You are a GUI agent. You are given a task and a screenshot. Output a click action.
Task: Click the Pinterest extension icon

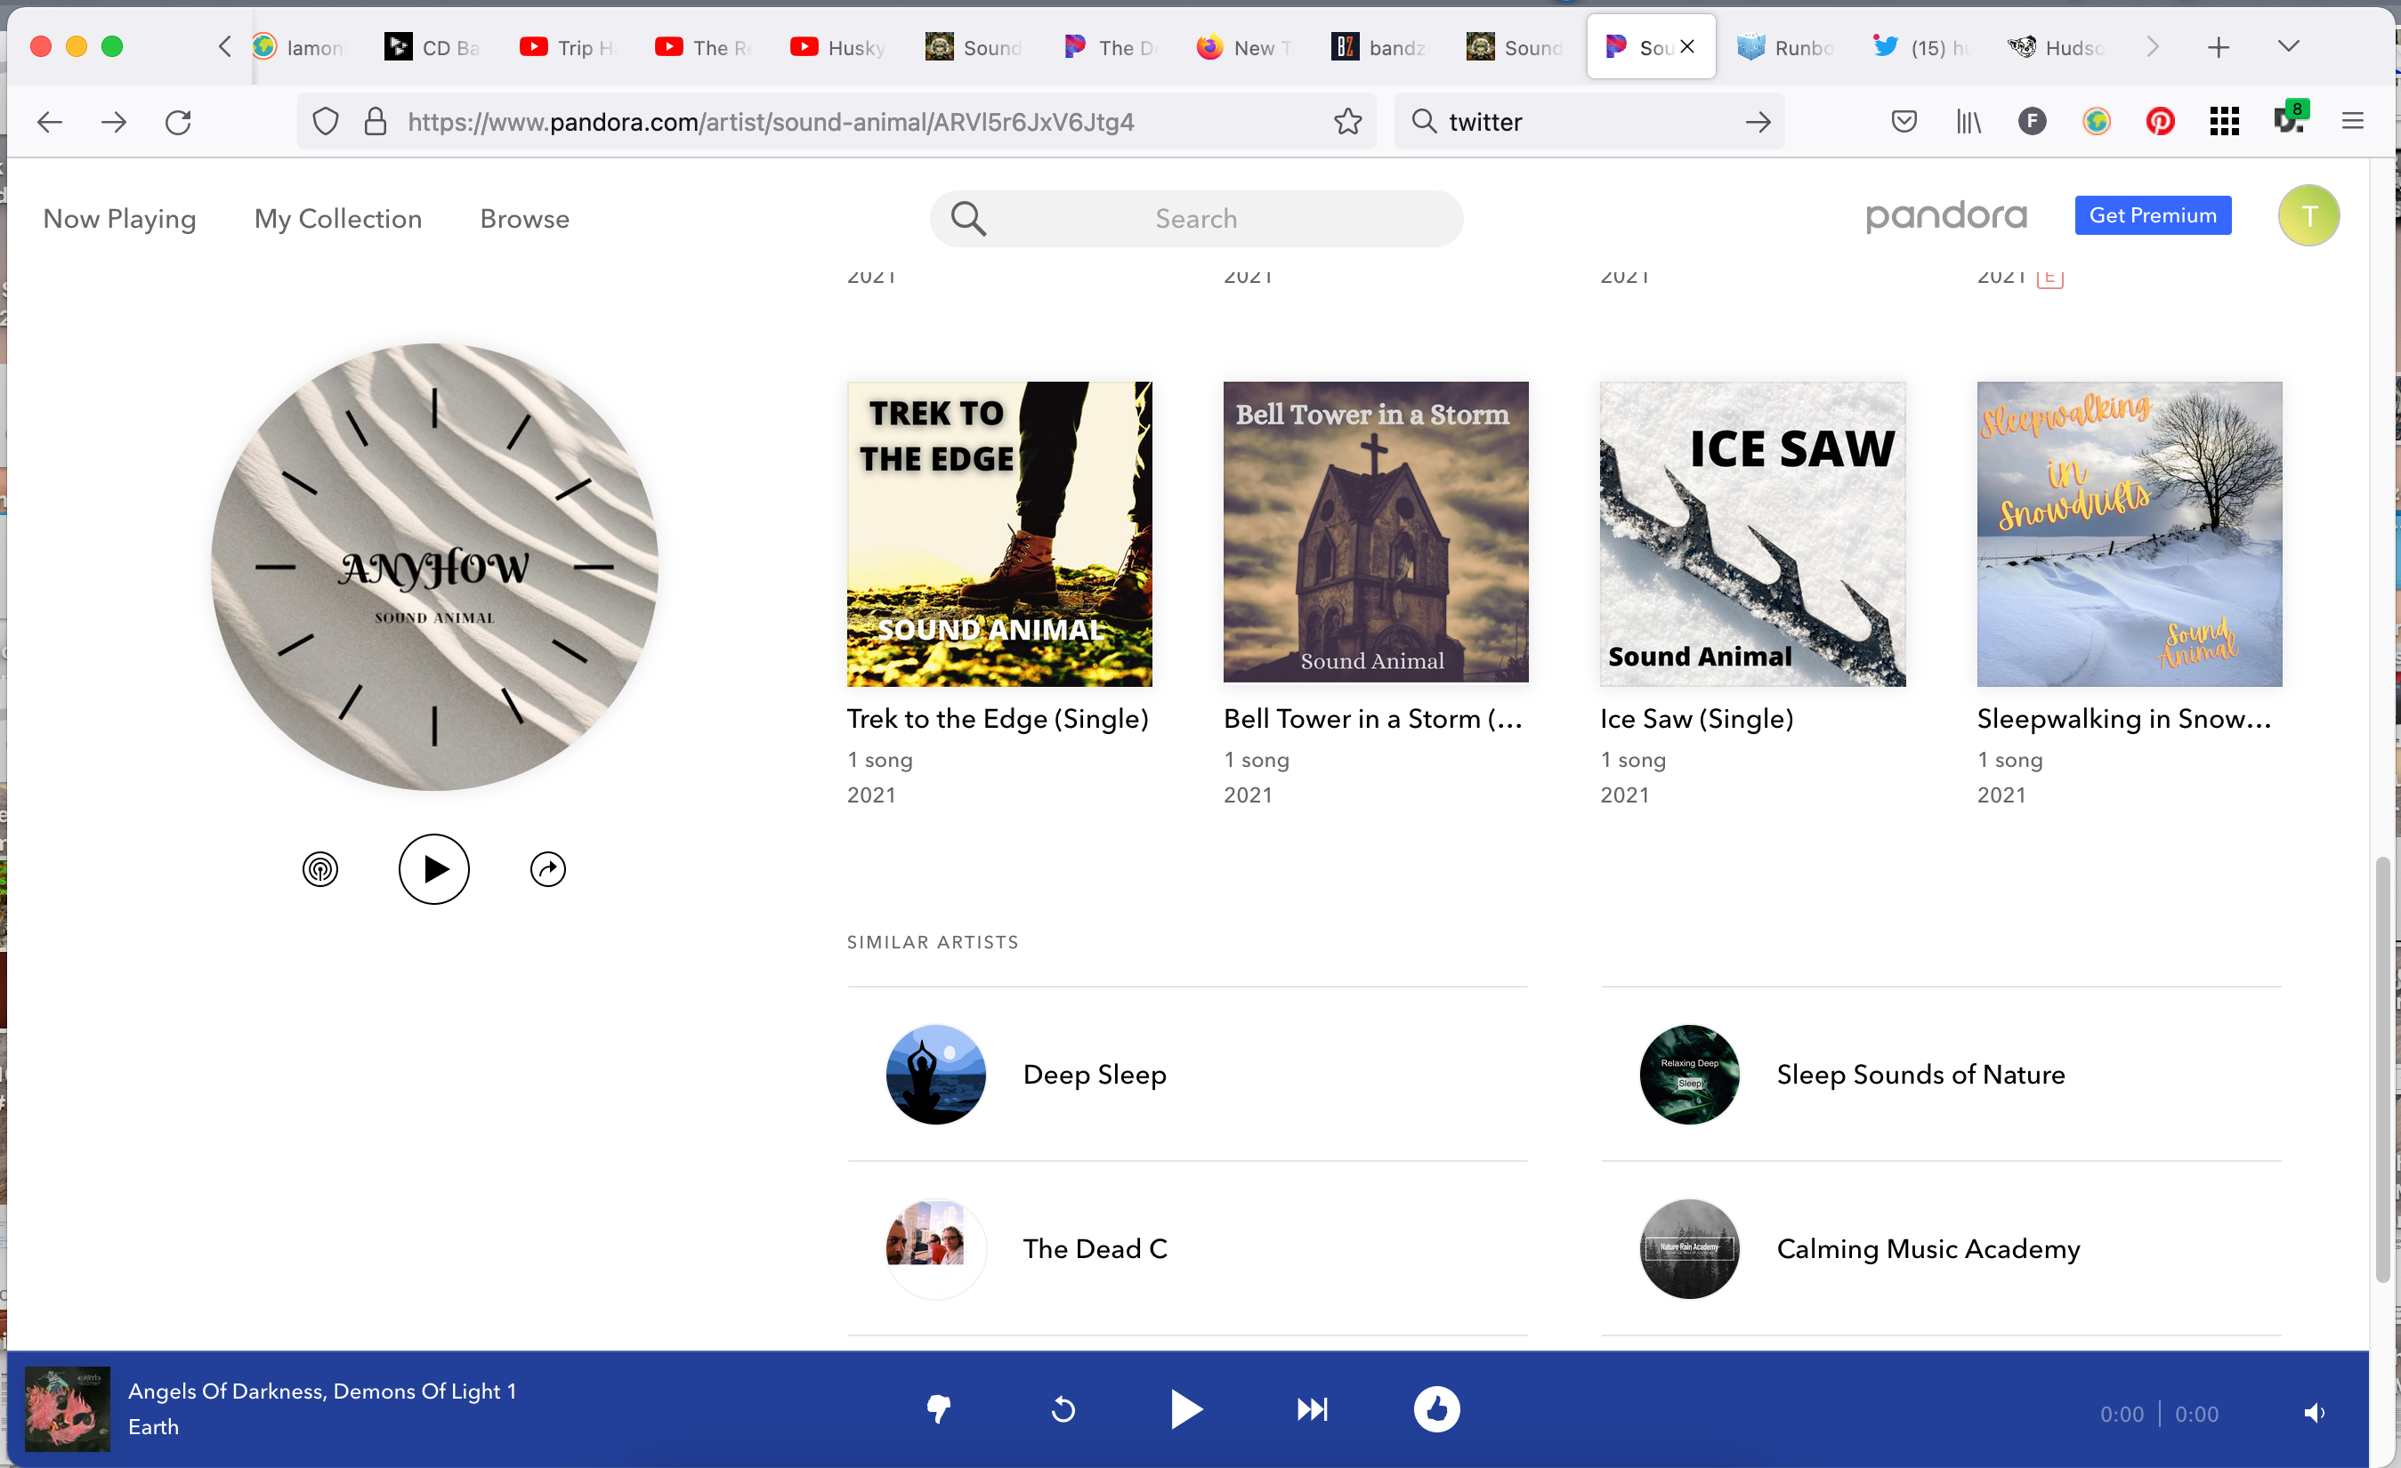pos(2161,122)
